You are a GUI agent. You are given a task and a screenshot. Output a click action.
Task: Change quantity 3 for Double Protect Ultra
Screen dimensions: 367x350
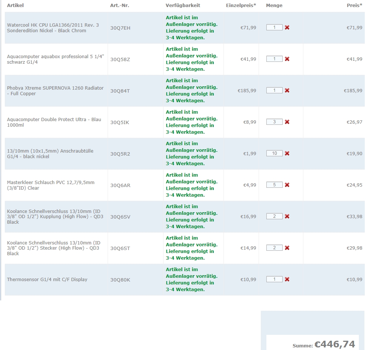coord(274,122)
